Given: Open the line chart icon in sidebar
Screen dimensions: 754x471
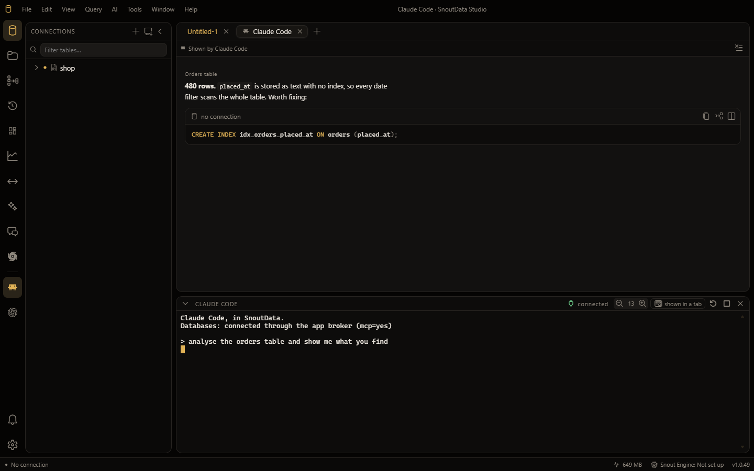Looking at the screenshot, I should tap(13, 156).
